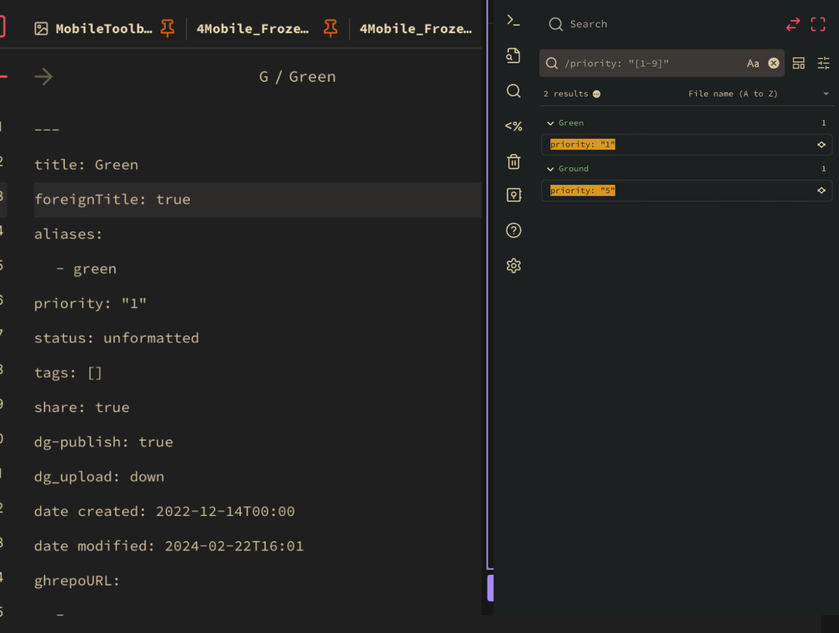Click the trash can icon

pyautogui.click(x=513, y=161)
